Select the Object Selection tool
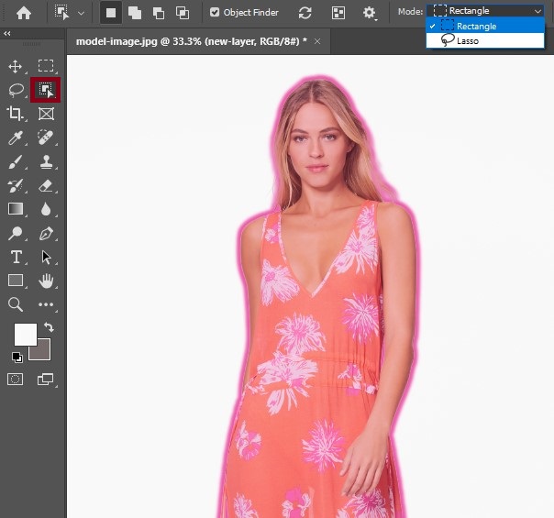Viewport: 554px width, 518px height. [x=46, y=90]
